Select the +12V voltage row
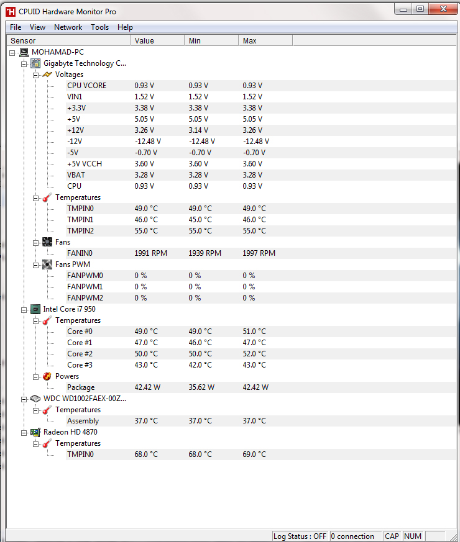Screen dimensions: 460x542 pos(261,130)
